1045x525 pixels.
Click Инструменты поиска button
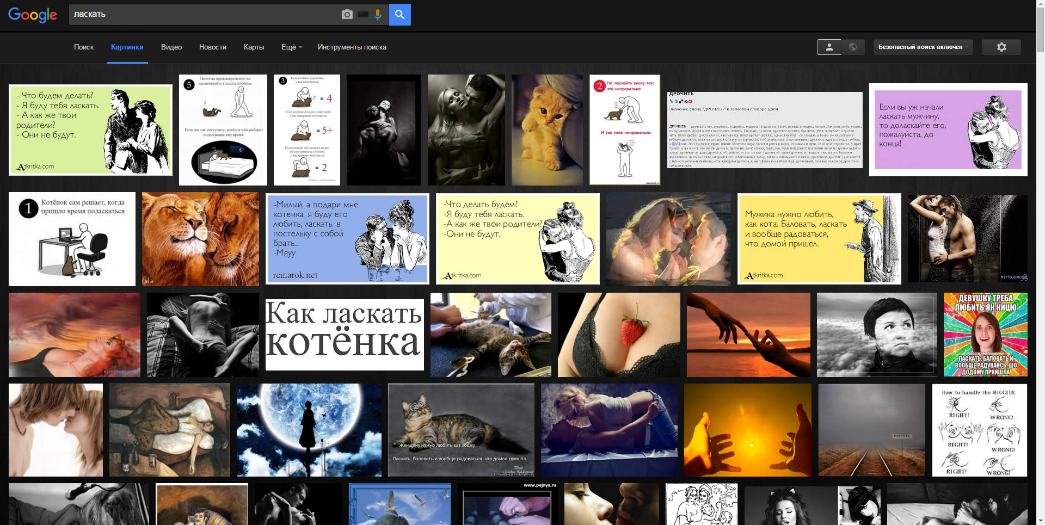pyautogui.click(x=352, y=47)
